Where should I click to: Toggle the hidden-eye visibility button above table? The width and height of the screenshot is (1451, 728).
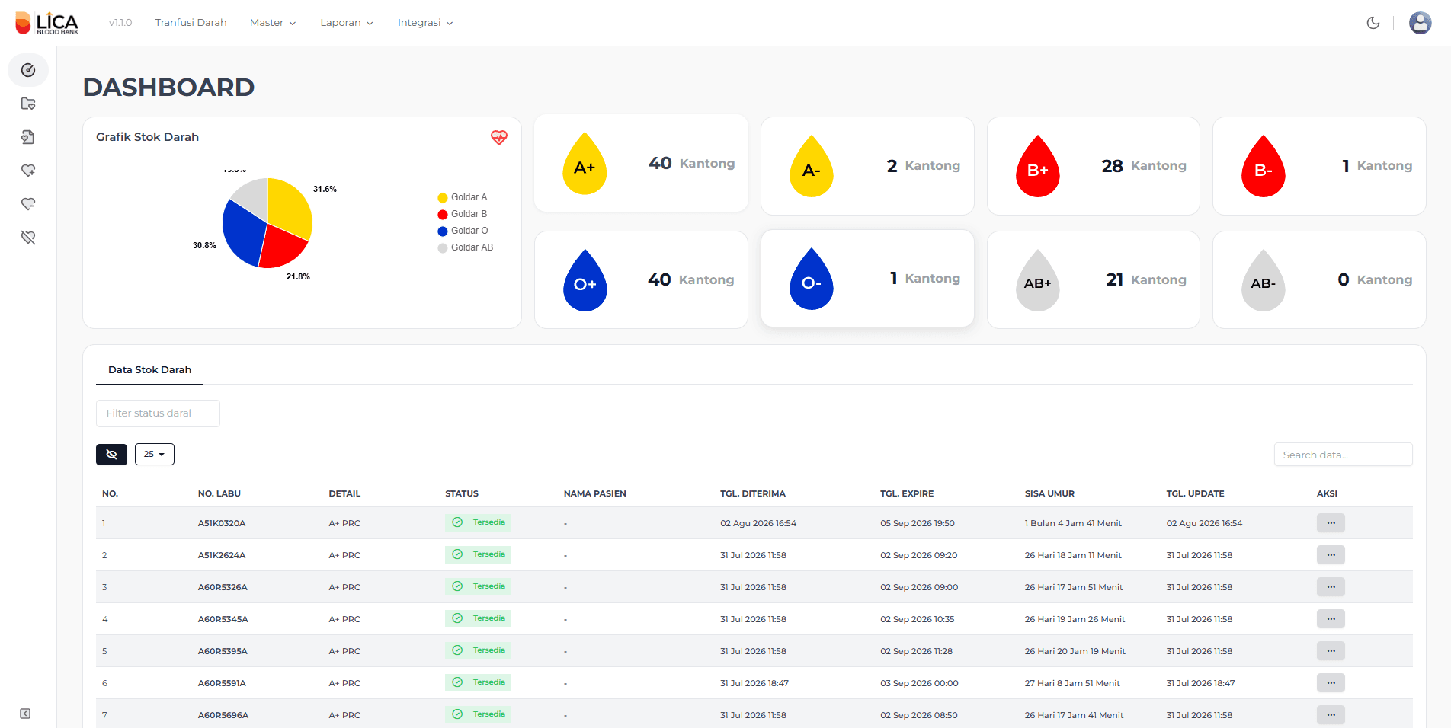point(111,454)
